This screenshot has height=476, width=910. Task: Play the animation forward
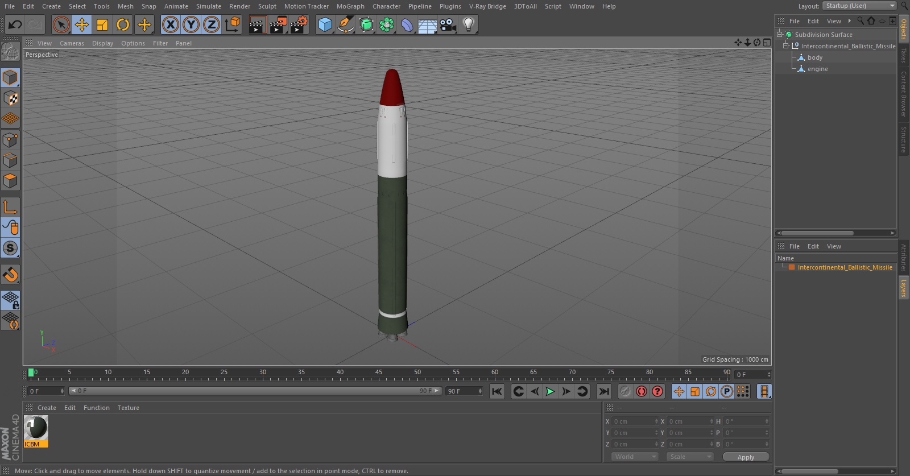click(550, 391)
